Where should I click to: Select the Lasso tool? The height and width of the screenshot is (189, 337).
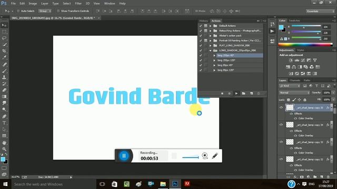(4, 38)
